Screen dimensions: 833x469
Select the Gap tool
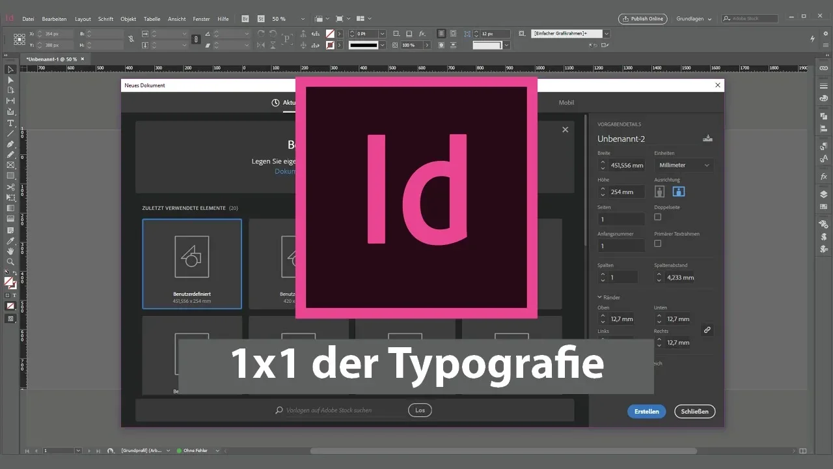pos(10,101)
